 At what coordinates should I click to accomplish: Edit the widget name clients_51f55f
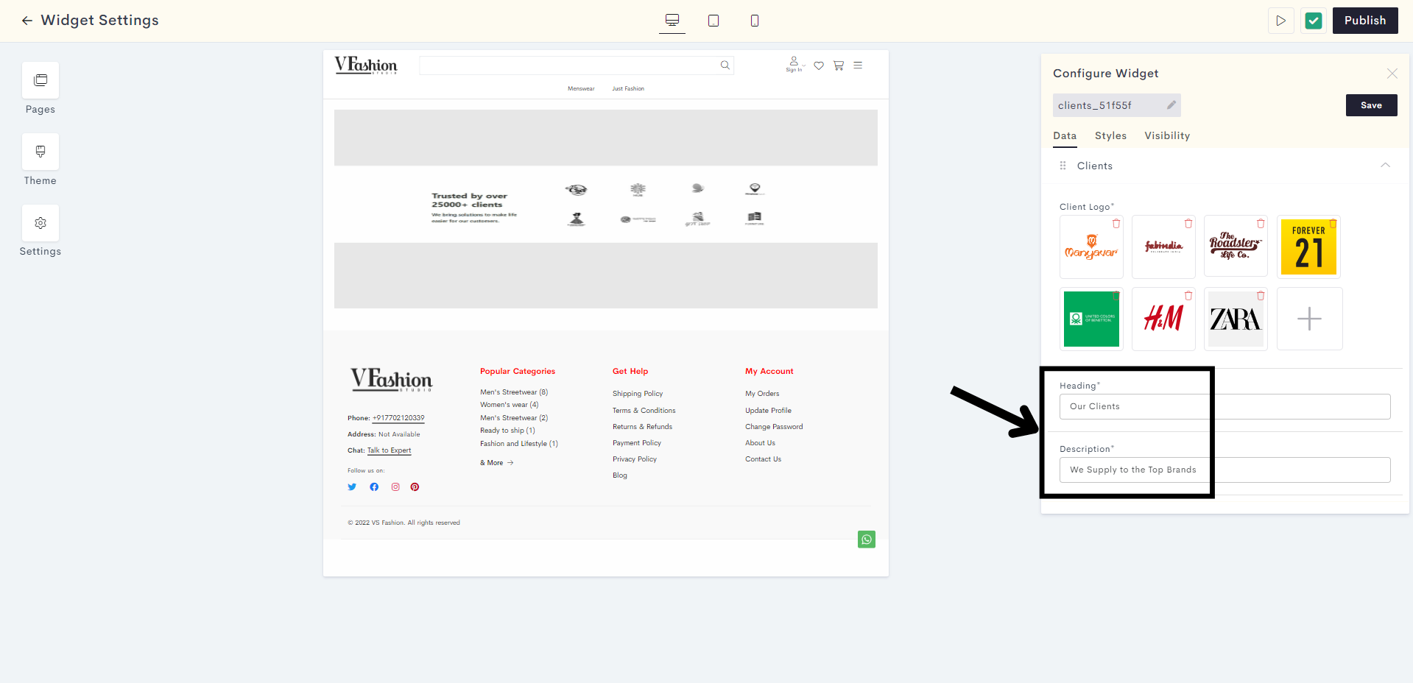pyautogui.click(x=1171, y=105)
